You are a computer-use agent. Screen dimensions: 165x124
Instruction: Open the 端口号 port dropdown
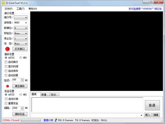[21, 18]
